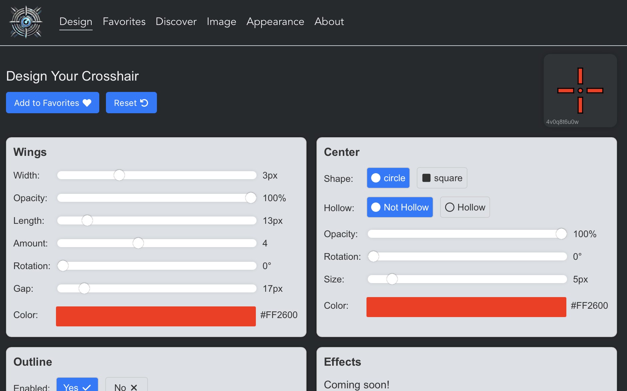
Task: Choose the Not Hollow option
Action: click(x=400, y=207)
